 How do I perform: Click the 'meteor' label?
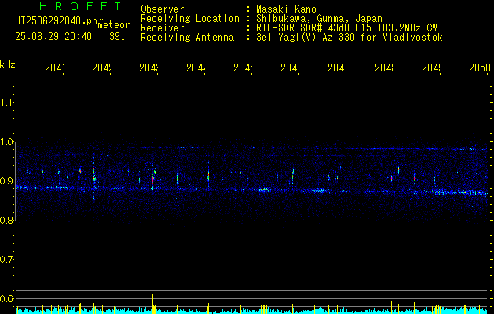click(x=114, y=25)
